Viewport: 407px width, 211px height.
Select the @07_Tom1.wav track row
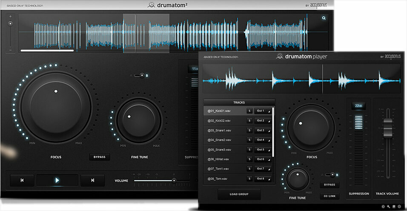click(238, 169)
